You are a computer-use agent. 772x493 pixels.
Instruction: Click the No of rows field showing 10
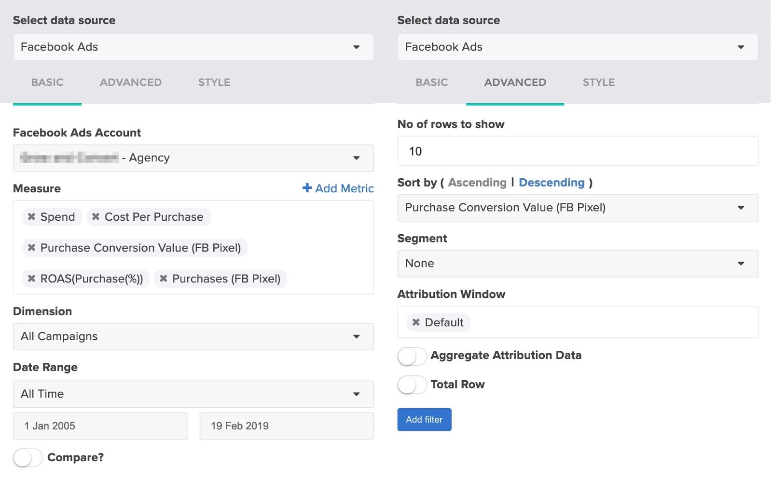pyautogui.click(x=578, y=151)
